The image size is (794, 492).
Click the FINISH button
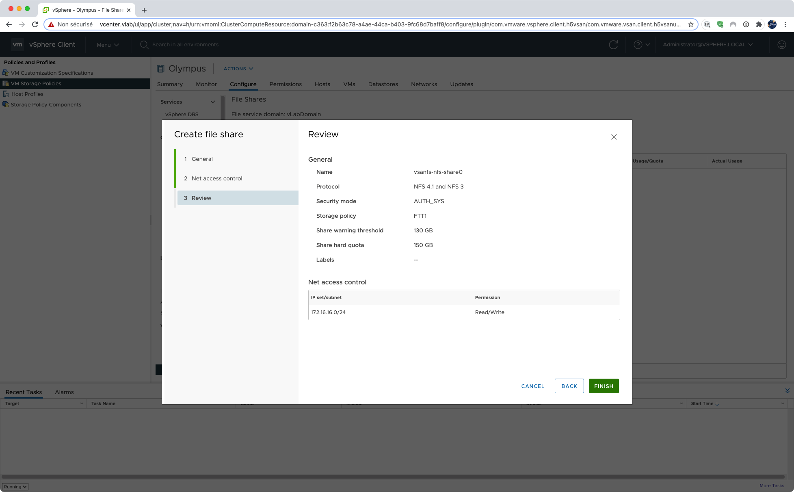pyautogui.click(x=604, y=386)
